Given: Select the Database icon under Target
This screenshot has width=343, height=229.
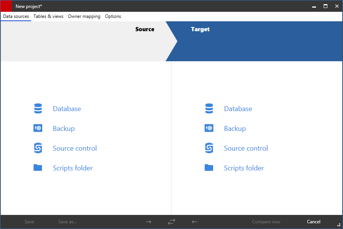Looking at the screenshot, I should pos(209,108).
